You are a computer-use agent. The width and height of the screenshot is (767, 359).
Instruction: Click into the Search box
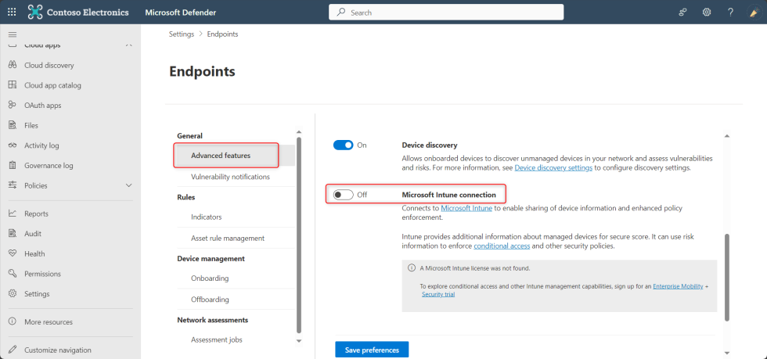pyautogui.click(x=446, y=13)
